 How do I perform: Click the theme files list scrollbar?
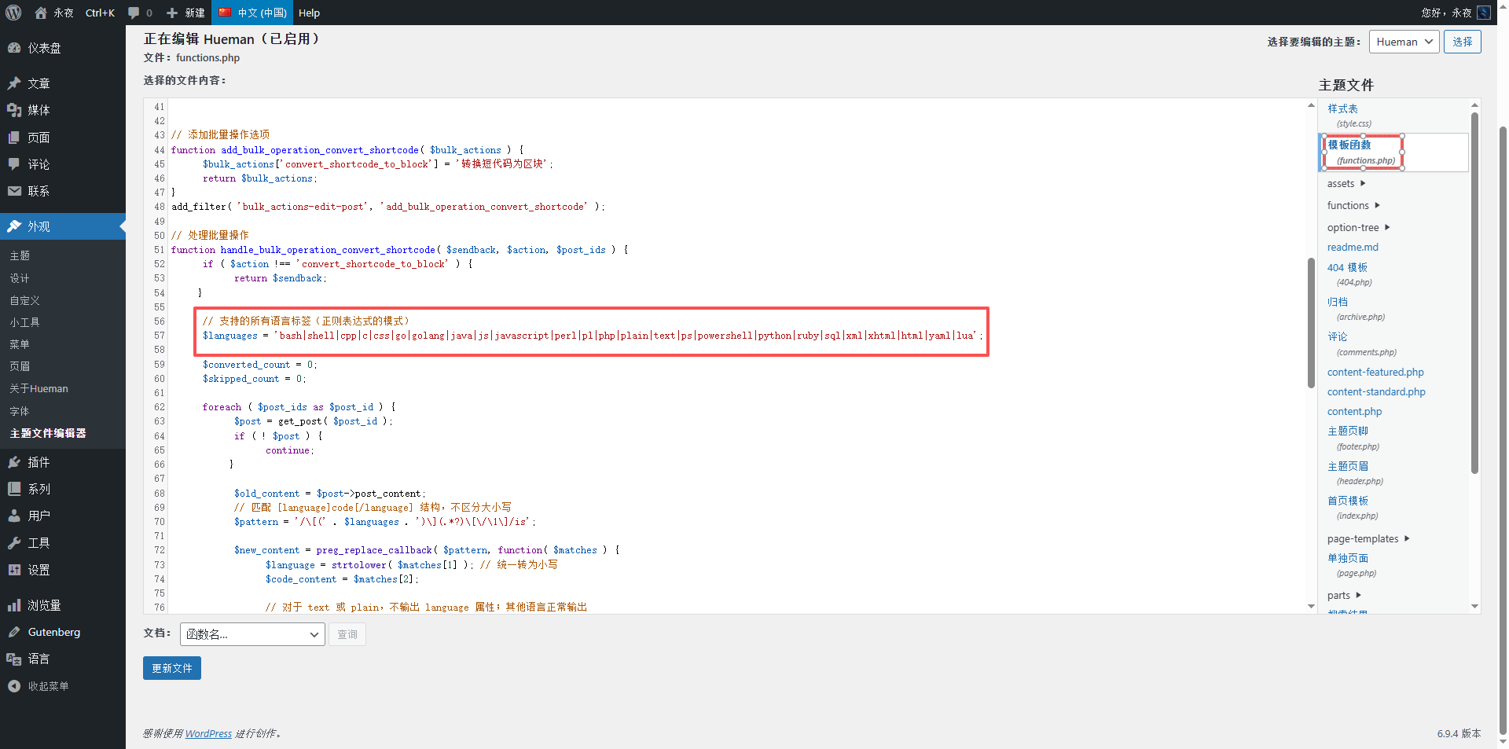(1474, 292)
